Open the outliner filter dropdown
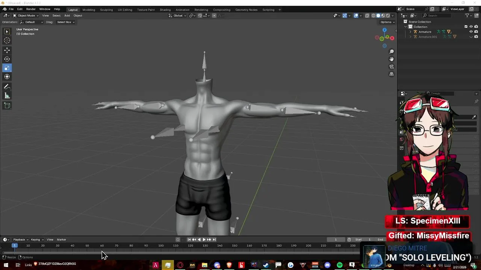Screen dimensions: 481x270 click(x=469, y=15)
